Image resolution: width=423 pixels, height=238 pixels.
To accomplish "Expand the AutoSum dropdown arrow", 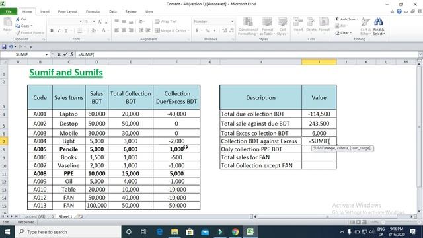I will (358, 19).
